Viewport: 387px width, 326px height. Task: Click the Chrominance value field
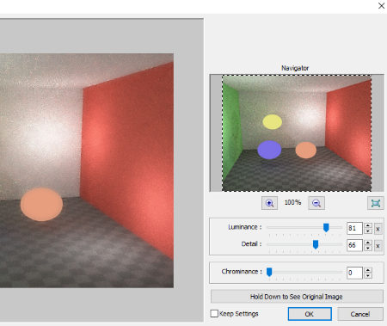(354, 273)
